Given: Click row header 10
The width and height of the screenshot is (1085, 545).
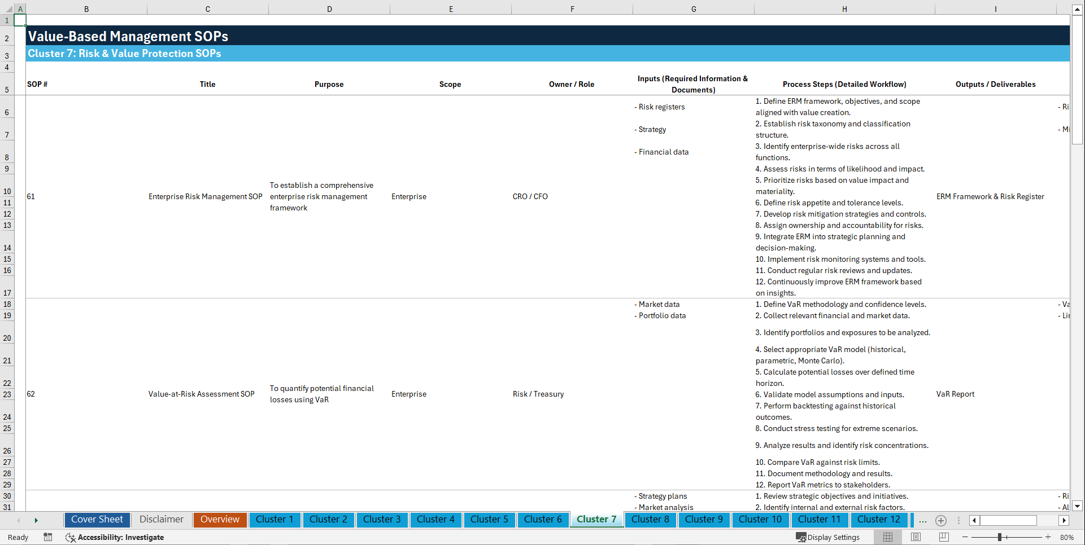Looking at the screenshot, I should (x=7, y=191).
